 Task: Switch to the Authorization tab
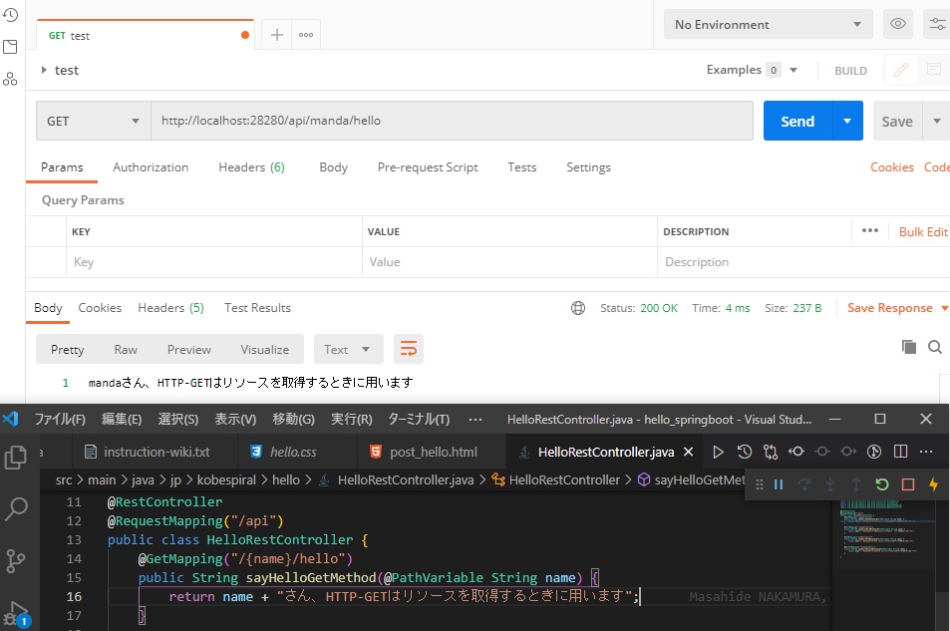point(151,167)
